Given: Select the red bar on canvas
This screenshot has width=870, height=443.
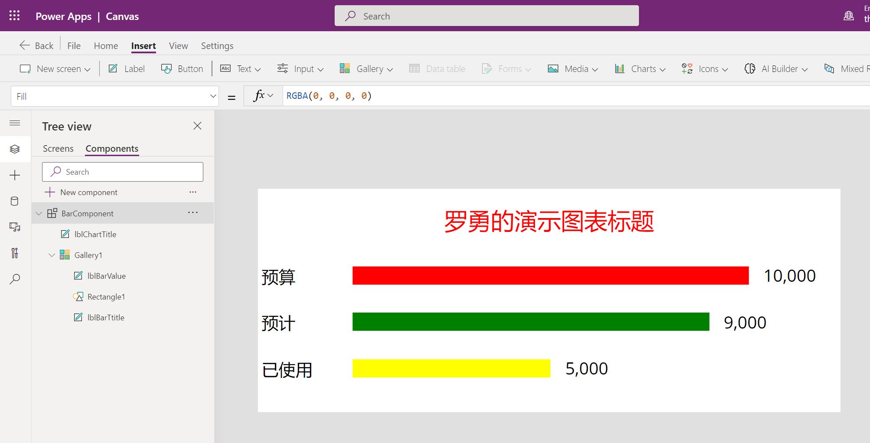Looking at the screenshot, I should [x=551, y=276].
